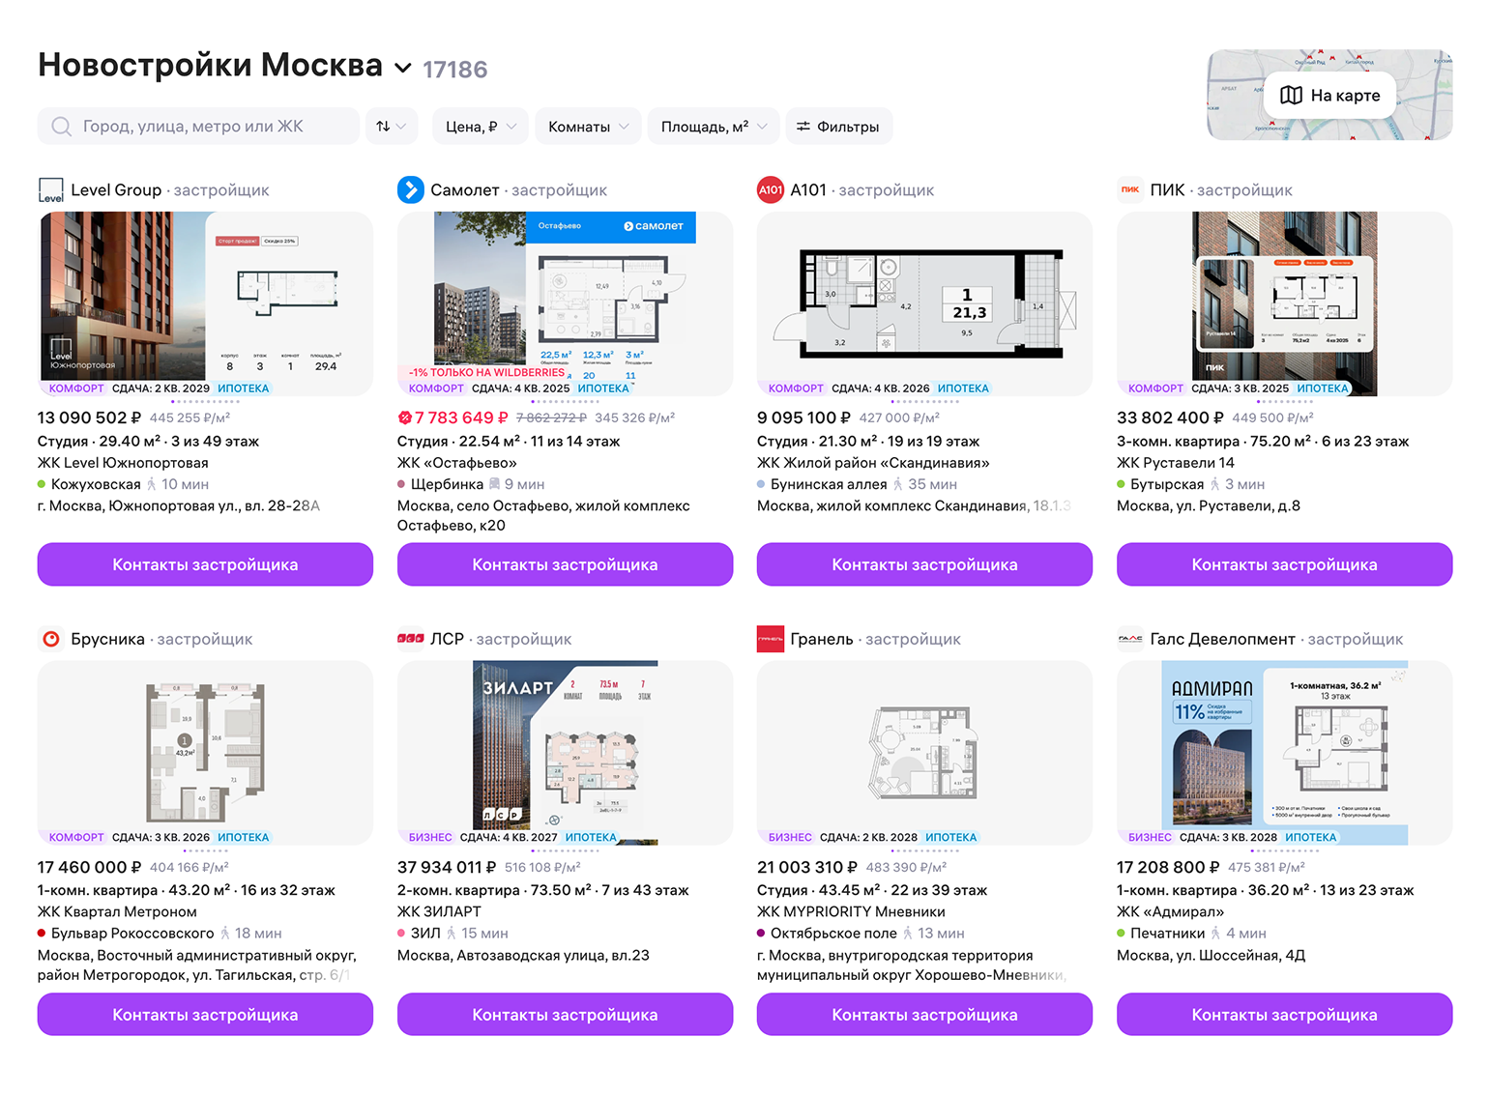Open the Остафьево Самолет listing image
Image resolution: width=1489 pixels, height=1094 pixels.
pyautogui.click(x=565, y=303)
